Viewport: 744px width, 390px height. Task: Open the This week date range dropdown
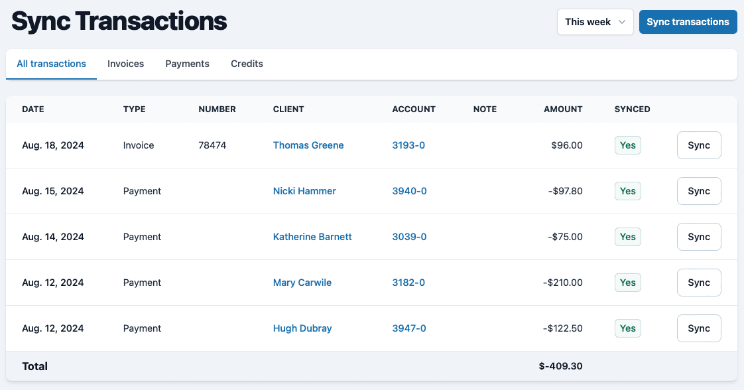(x=595, y=22)
